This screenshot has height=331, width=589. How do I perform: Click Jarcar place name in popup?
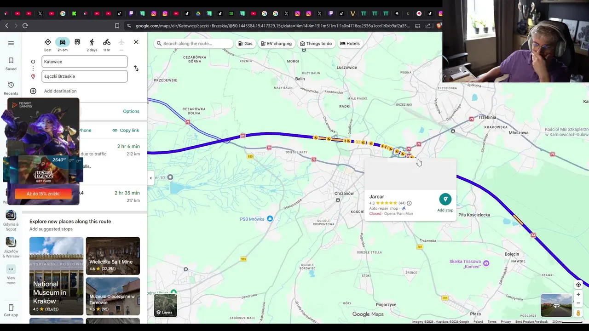[x=376, y=197]
